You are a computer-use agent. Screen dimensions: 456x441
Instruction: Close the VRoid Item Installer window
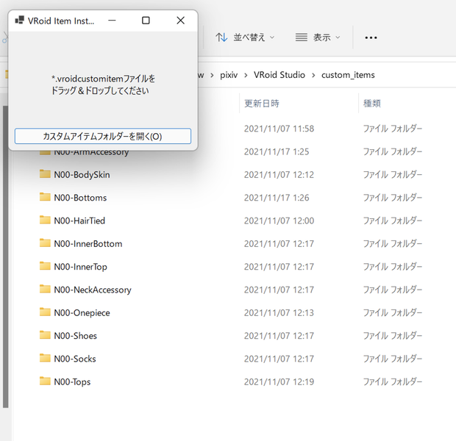pos(181,21)
